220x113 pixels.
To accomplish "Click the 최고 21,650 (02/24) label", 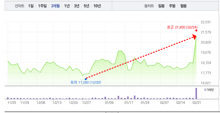I will coord(182,27).
